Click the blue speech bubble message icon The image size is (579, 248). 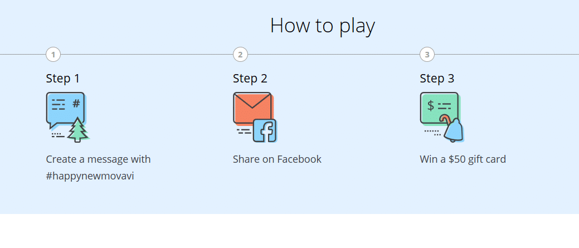[65, 110]
